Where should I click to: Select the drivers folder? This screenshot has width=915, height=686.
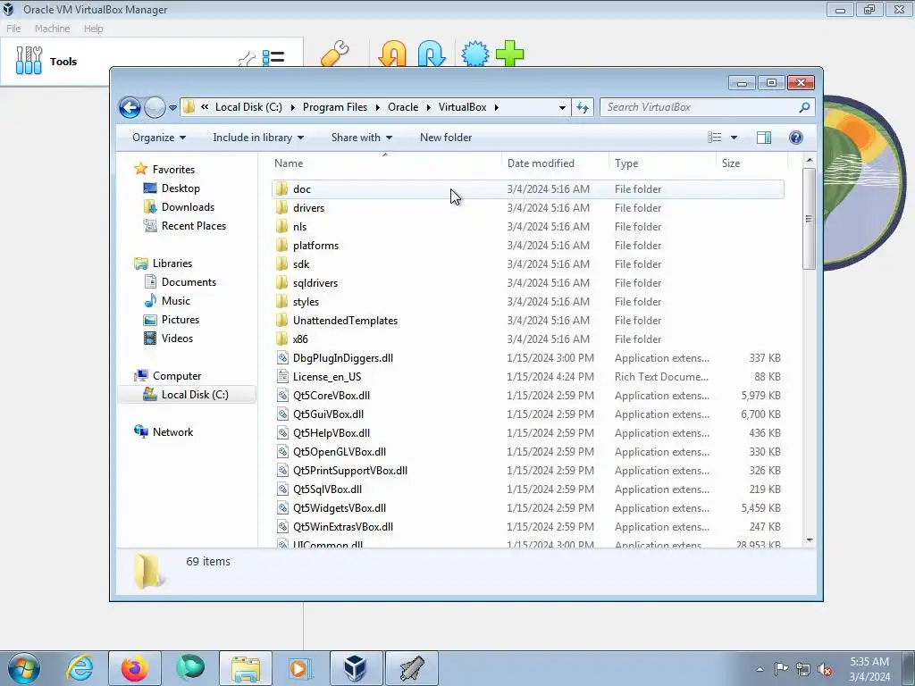[527, 207]
